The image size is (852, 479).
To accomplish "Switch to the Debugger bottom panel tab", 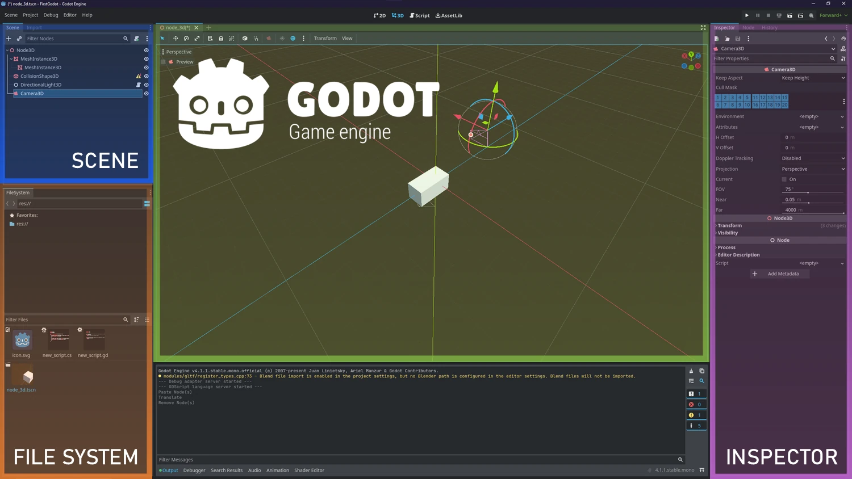I will click(194, 470).
